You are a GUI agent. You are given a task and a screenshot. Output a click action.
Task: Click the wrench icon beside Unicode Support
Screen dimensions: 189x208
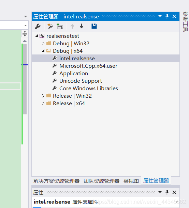click(55, 81)
